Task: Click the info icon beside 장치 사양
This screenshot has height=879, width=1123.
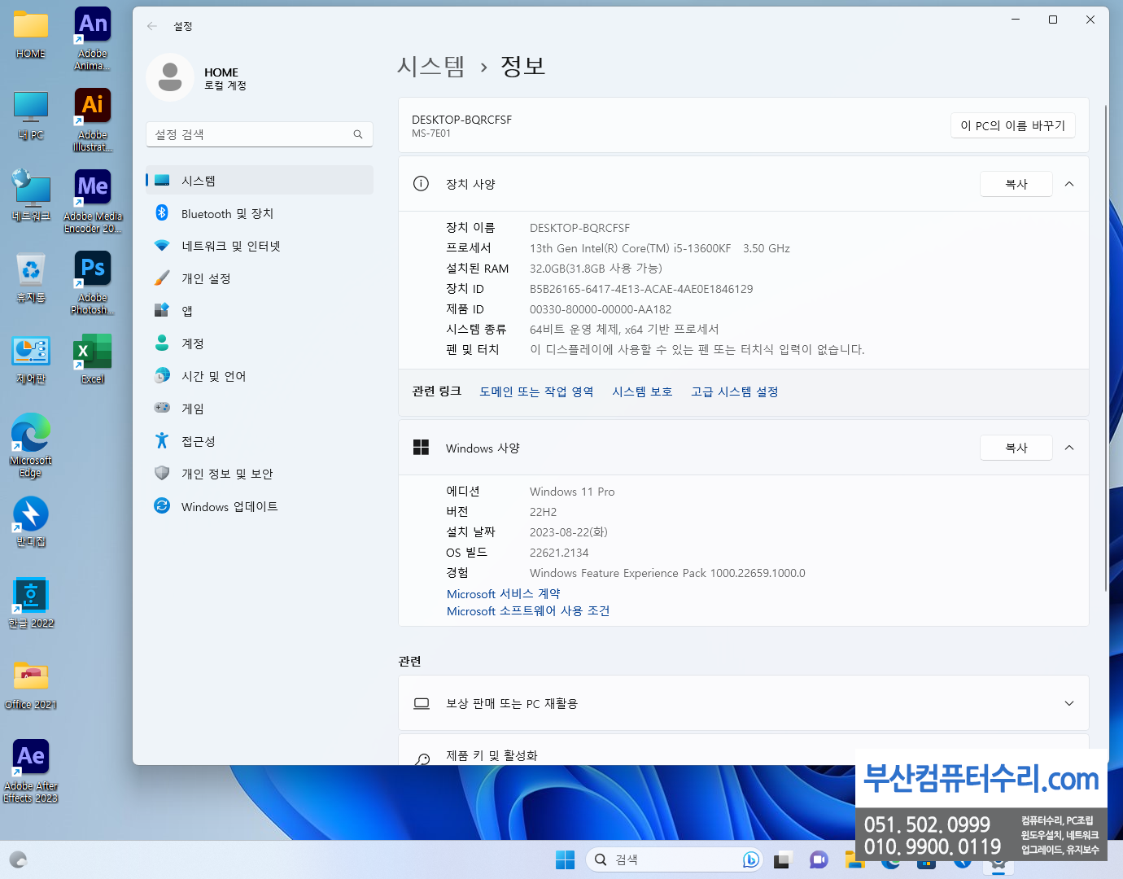Action: point(421,184)
